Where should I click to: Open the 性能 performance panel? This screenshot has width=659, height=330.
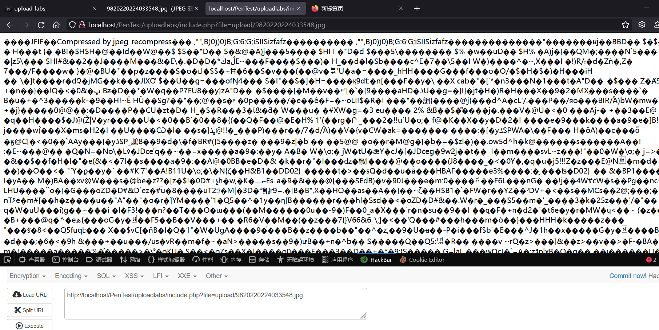(x=203, y=260)
